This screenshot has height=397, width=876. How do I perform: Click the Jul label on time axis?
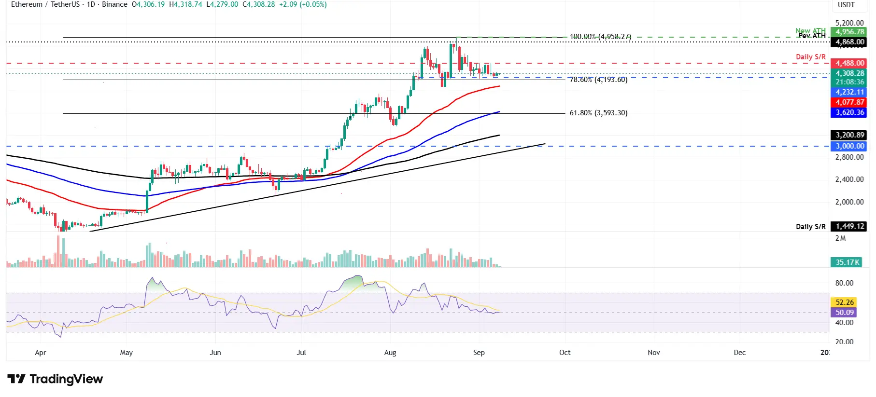pos(301,353)
